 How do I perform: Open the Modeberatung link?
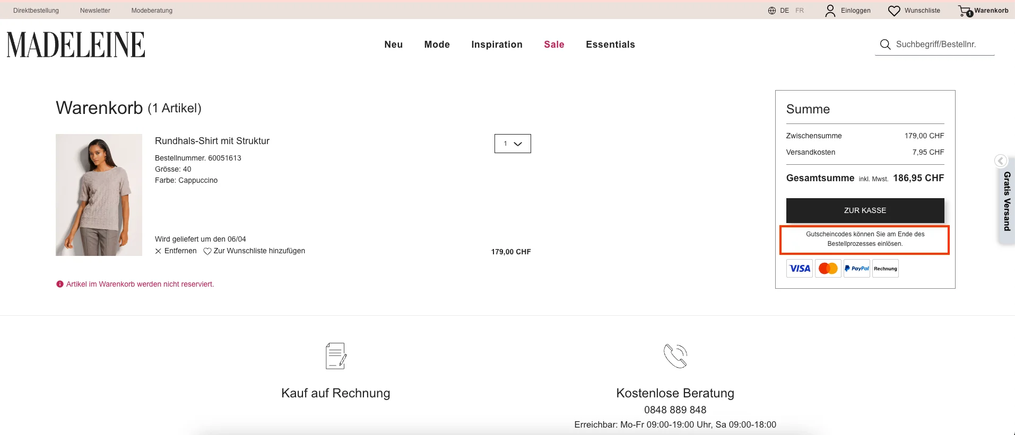[x=152, y=11]
